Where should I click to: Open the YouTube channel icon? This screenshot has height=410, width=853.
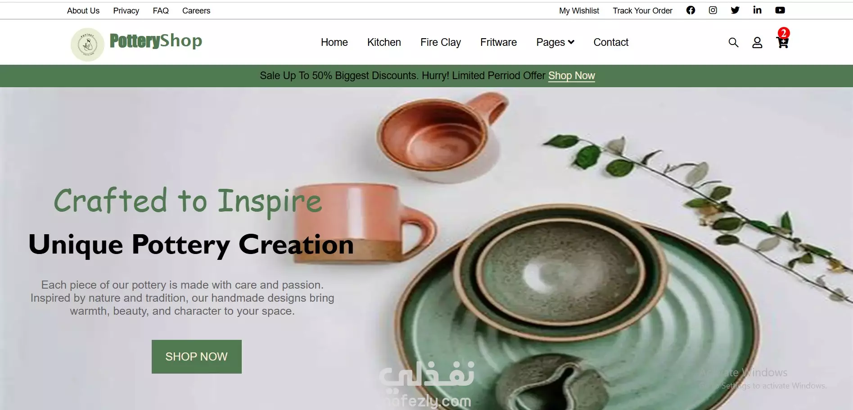tap(780, 10)
